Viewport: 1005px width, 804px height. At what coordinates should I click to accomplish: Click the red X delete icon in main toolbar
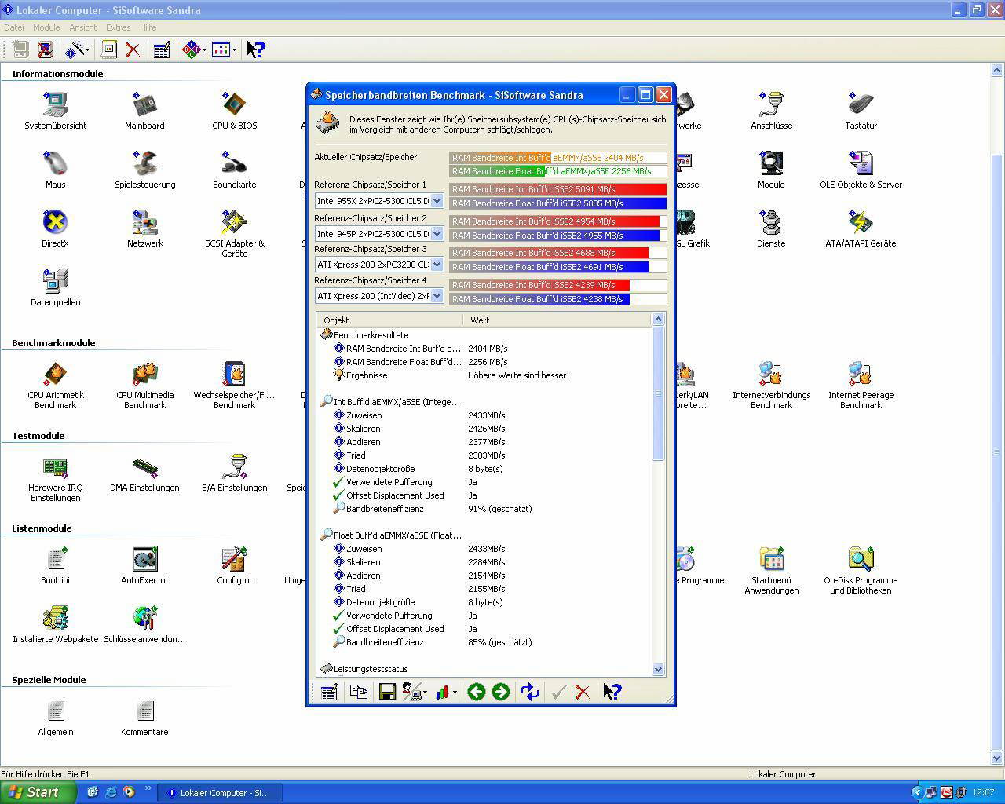pyautogui.click(x=133, y=49)
